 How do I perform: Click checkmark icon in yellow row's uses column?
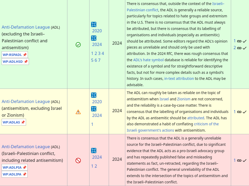tap(245, 112)
